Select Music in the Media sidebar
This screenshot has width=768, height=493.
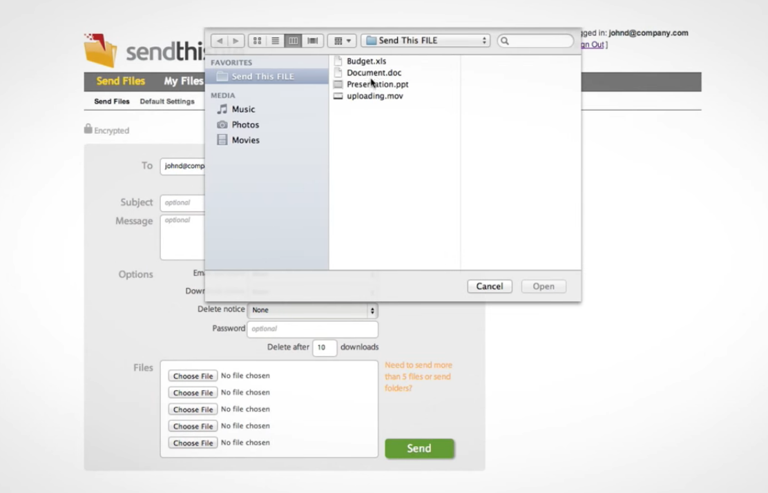pos(243,109)
